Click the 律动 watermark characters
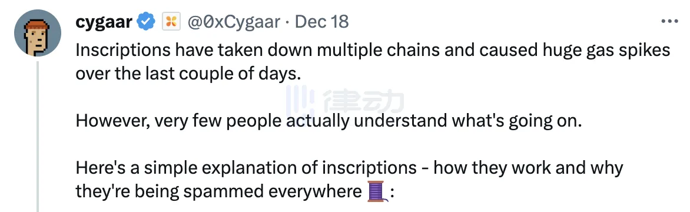690x212 pixels. [363, 102]
